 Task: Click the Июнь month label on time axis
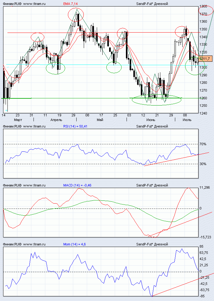(x=151, y=120)
